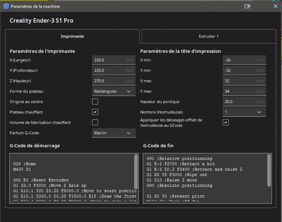Click the G-Code de fin scrollbar
Screen dimensions: 282x222
(269, 170)
